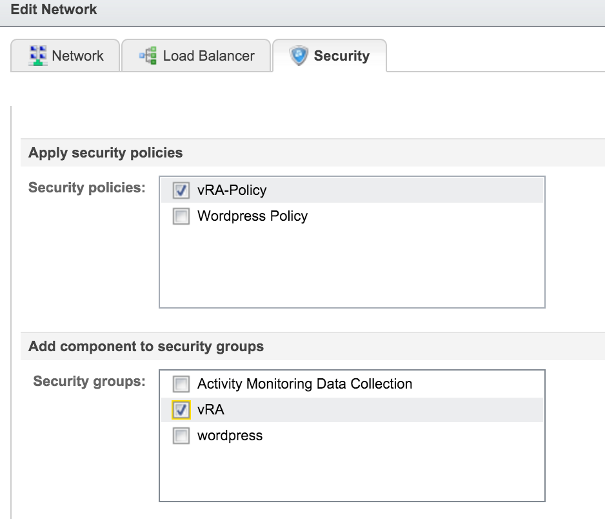Select the Security tab label
The width and height of the screenshot is (605, 519).
[341, 56]
